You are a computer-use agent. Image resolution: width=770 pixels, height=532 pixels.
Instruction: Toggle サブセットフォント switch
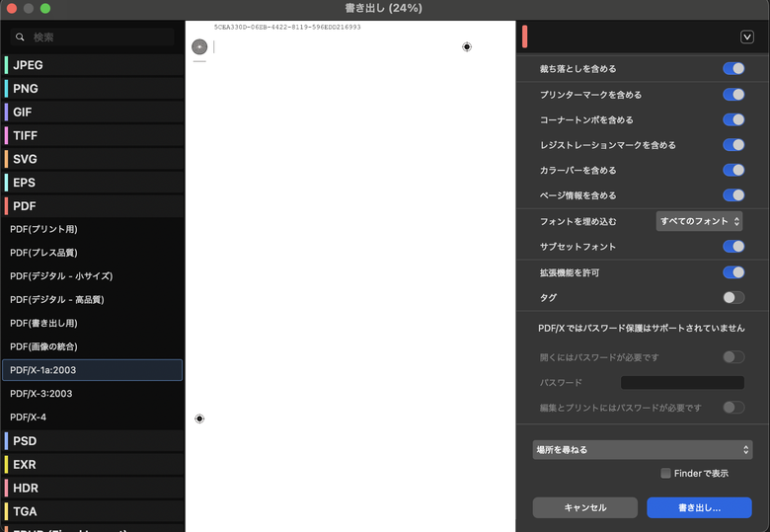733,247
